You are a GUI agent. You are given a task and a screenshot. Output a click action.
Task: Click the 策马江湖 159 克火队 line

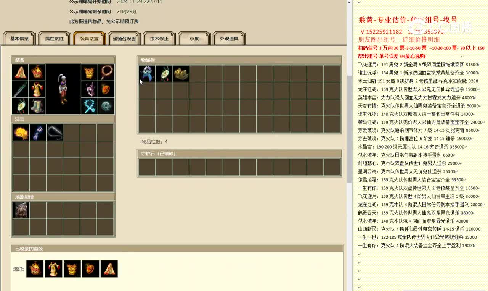[x=420, y=122]
